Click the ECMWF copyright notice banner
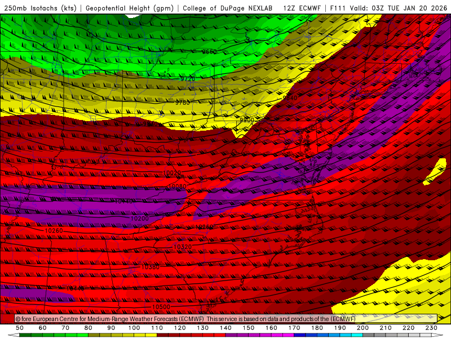 coord(226,318)
